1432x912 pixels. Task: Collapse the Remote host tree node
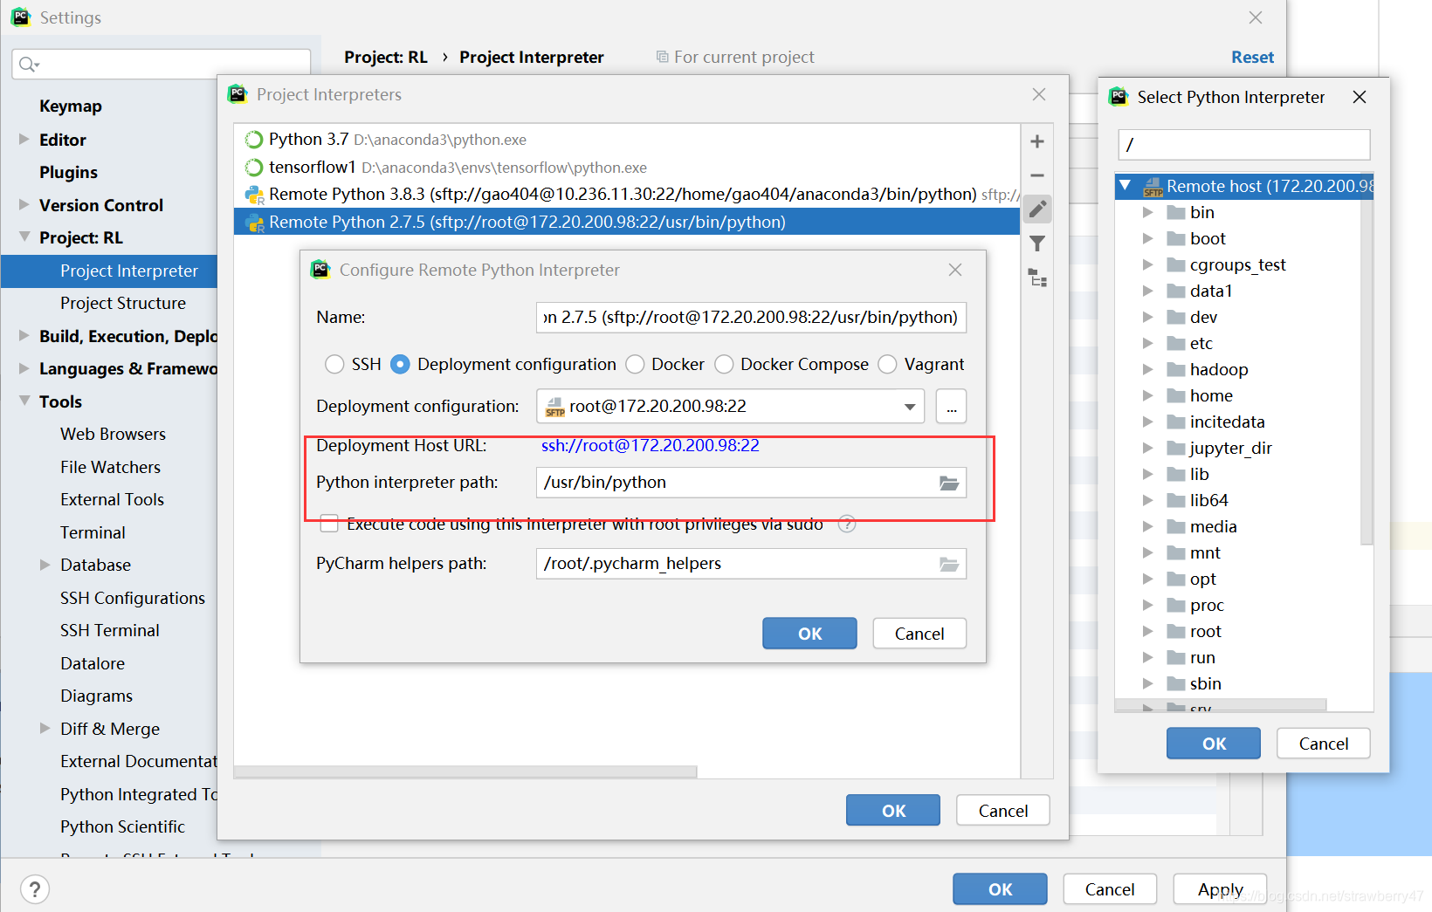tap(1126, 186)
